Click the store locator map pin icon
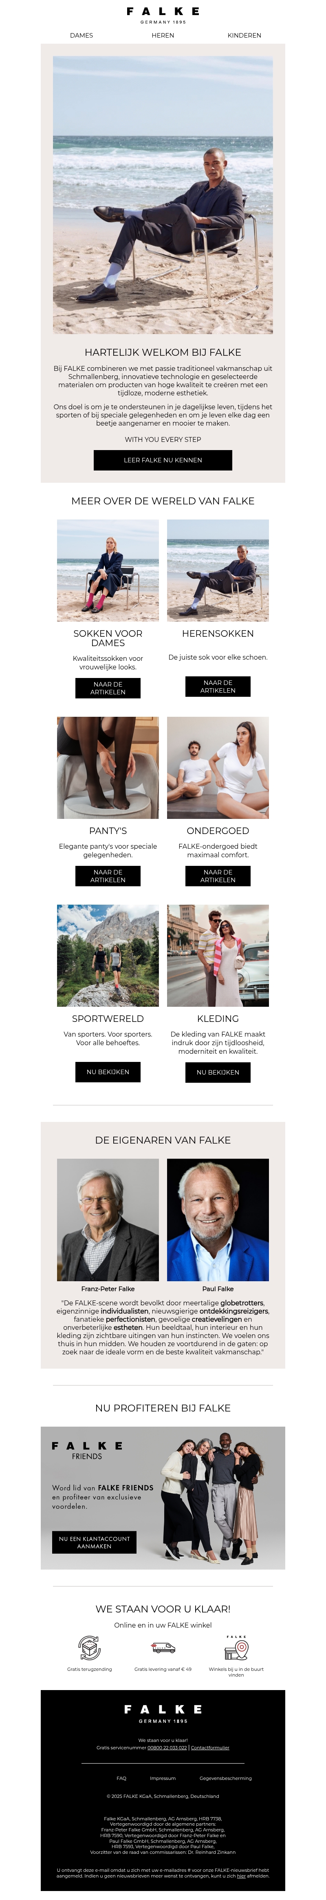The height and width of the screenshot is (1900, 326). coord(236,1647)
